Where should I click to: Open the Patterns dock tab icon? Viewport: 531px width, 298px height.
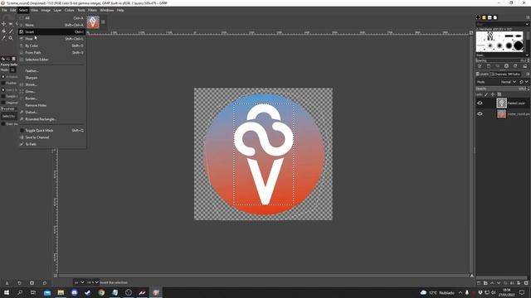[484, 17]
